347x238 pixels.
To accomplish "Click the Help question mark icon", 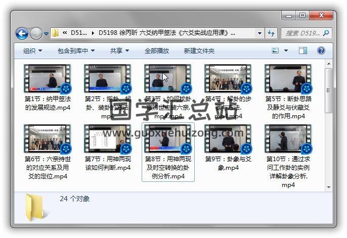I will click(321, 51).
